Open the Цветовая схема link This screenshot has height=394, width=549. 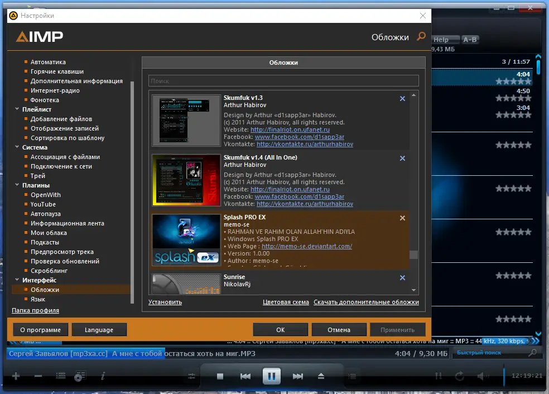coord(286,302)
